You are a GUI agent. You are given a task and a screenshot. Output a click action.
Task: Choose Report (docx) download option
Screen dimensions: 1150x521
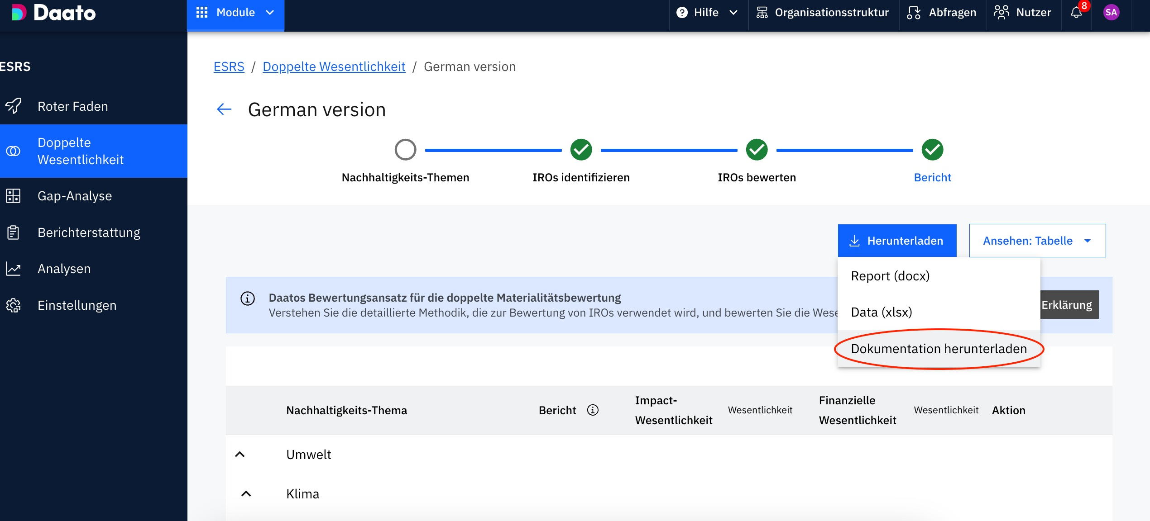tap(890, 276)
